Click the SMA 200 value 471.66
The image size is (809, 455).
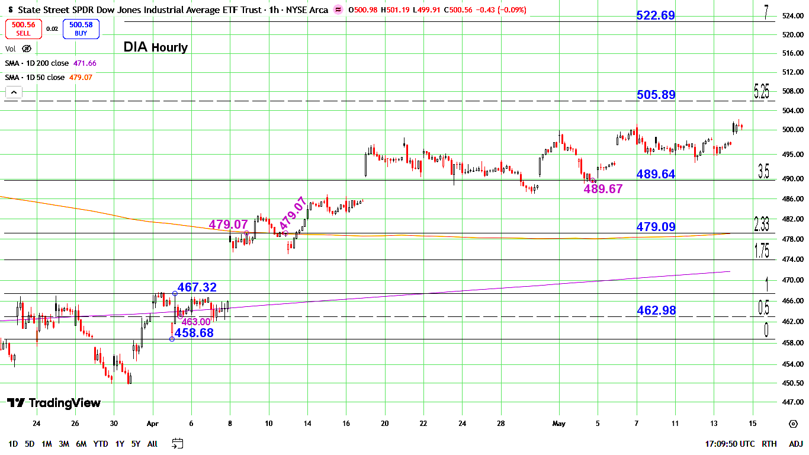[x=85, y=63]
